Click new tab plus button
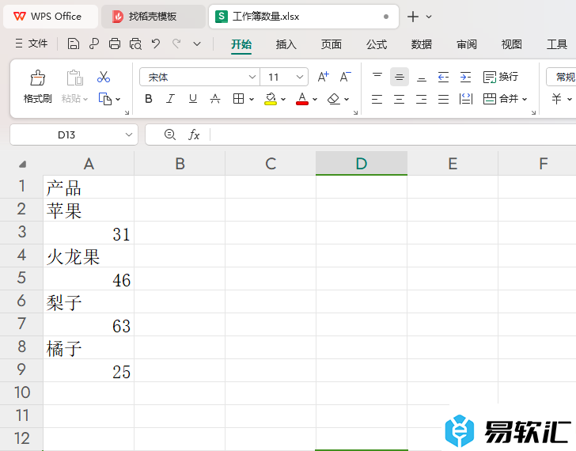Screen dimensions: 576x451 [413, 17]
